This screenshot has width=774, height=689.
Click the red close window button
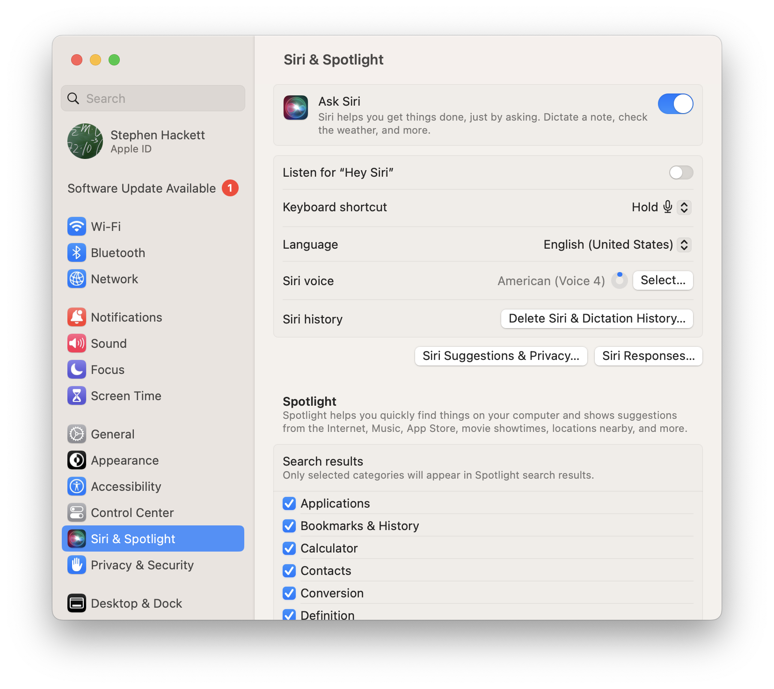[x=77, y=60]
